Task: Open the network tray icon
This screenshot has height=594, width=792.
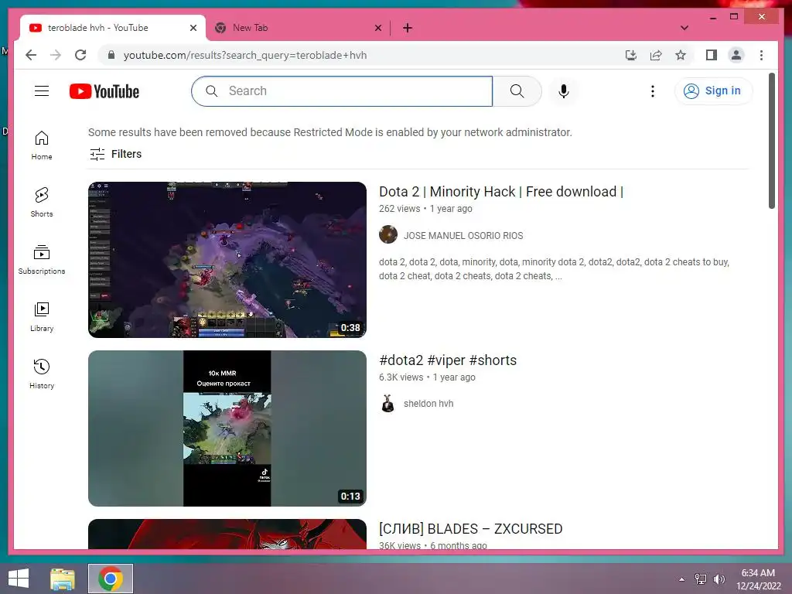Action: [701, 579]
